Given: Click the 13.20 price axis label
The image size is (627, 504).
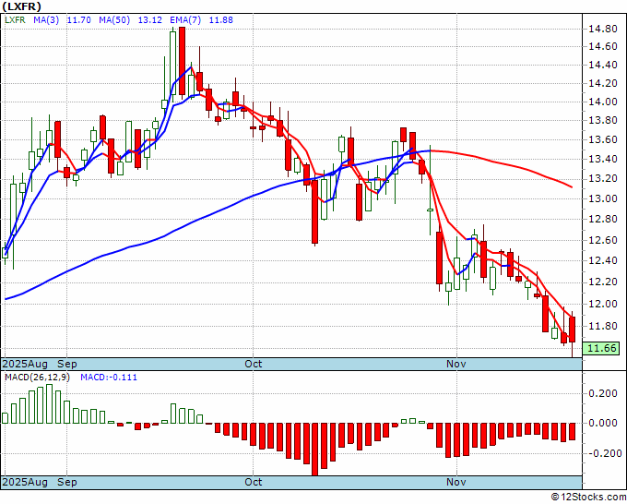Looking at the screenshot, I should tap(603, 178).
